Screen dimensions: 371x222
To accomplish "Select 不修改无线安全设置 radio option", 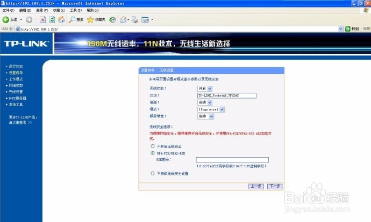I will [153, 173].
